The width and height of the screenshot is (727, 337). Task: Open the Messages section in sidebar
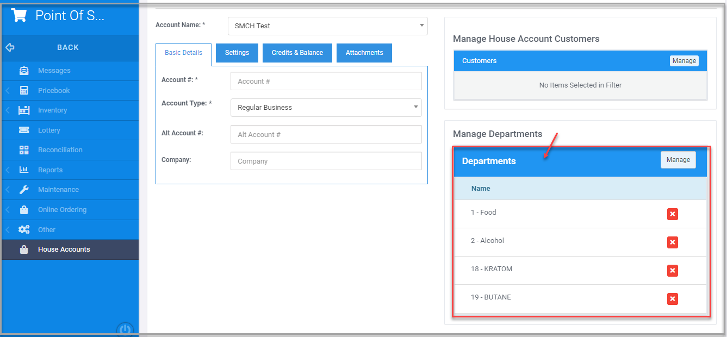click(x=24, y=71)
